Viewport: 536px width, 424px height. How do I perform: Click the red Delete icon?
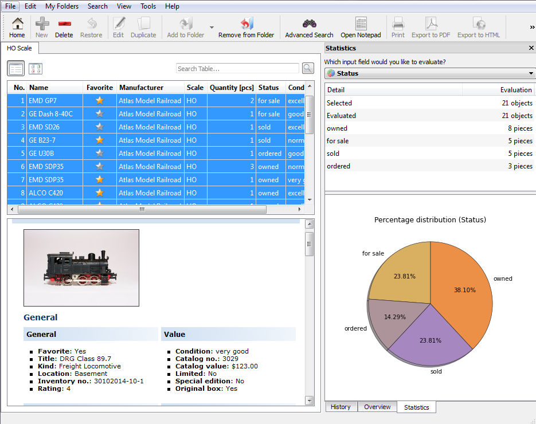(64, 24)
